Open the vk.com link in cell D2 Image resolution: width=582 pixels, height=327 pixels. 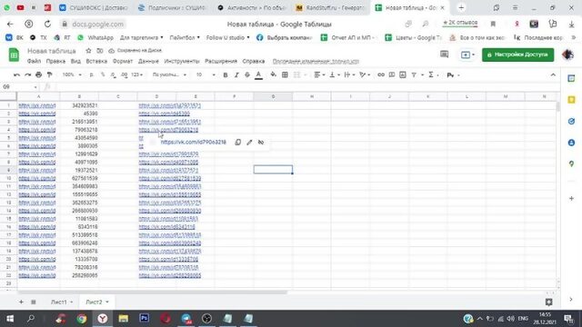tap(164, 114)
